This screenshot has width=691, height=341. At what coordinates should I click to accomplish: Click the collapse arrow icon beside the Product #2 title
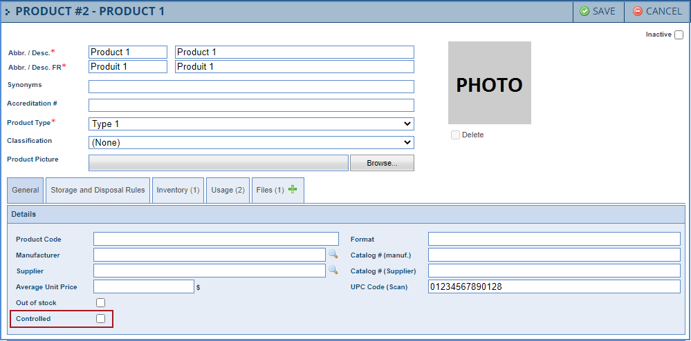click(8, 12)
